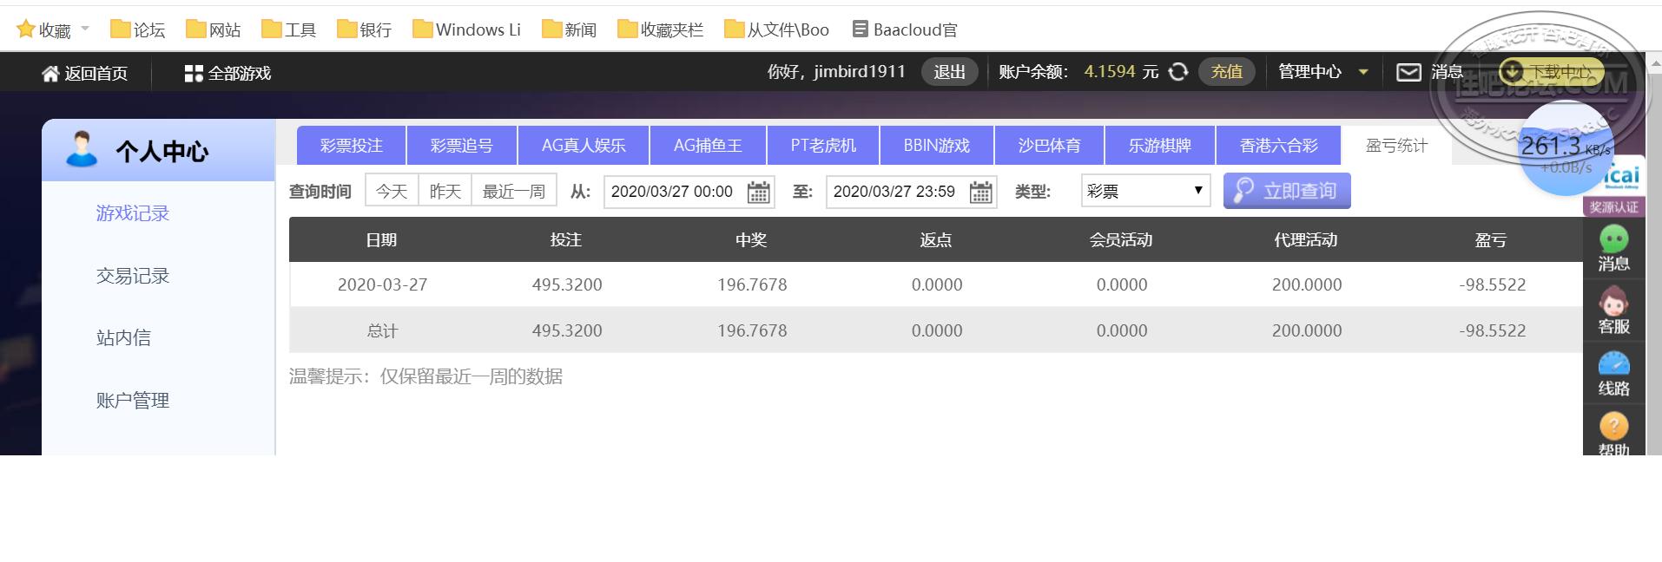
Task: Switch to the 香港六合彩 tab
Action: tap(1278, 146)
